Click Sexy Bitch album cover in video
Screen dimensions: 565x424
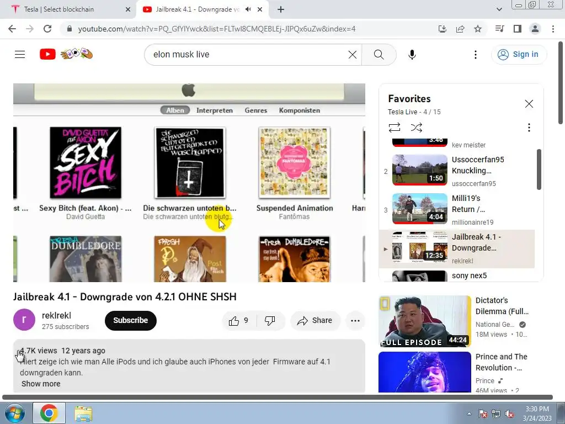86,163
